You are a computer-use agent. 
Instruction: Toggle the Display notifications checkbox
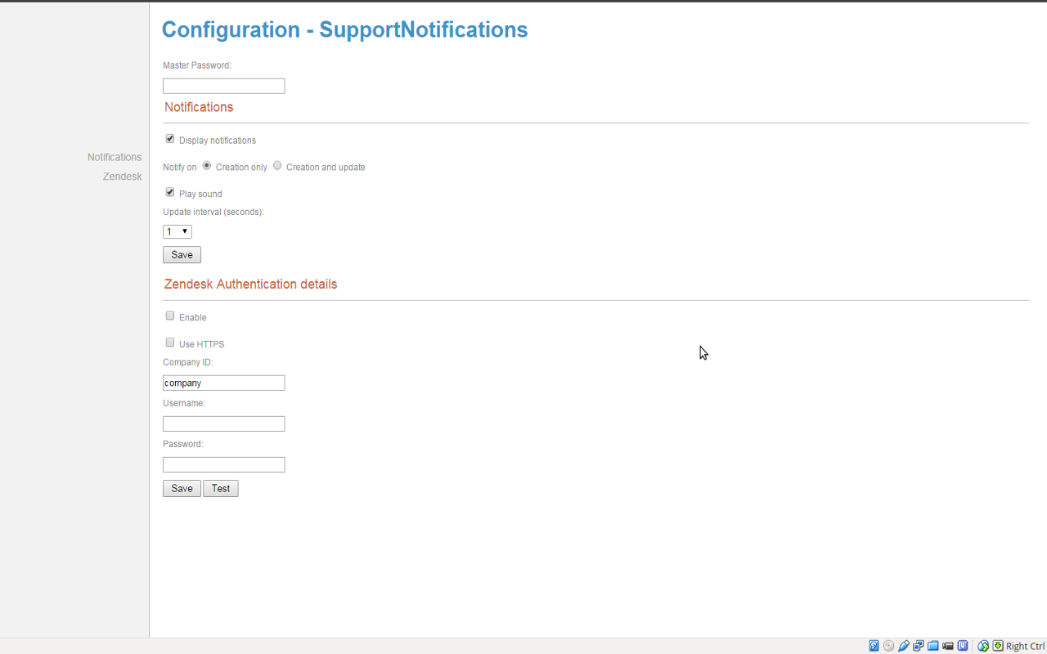[x=170, y=139]
